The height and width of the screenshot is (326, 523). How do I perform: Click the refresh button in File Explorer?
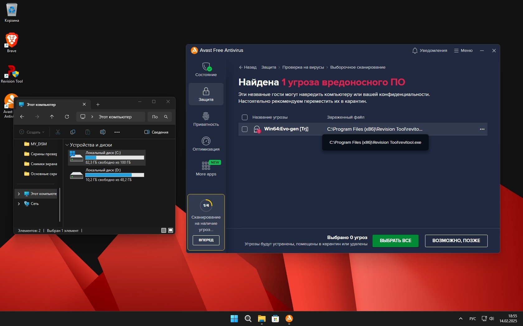pyautogui.click(x=67, y=117)
